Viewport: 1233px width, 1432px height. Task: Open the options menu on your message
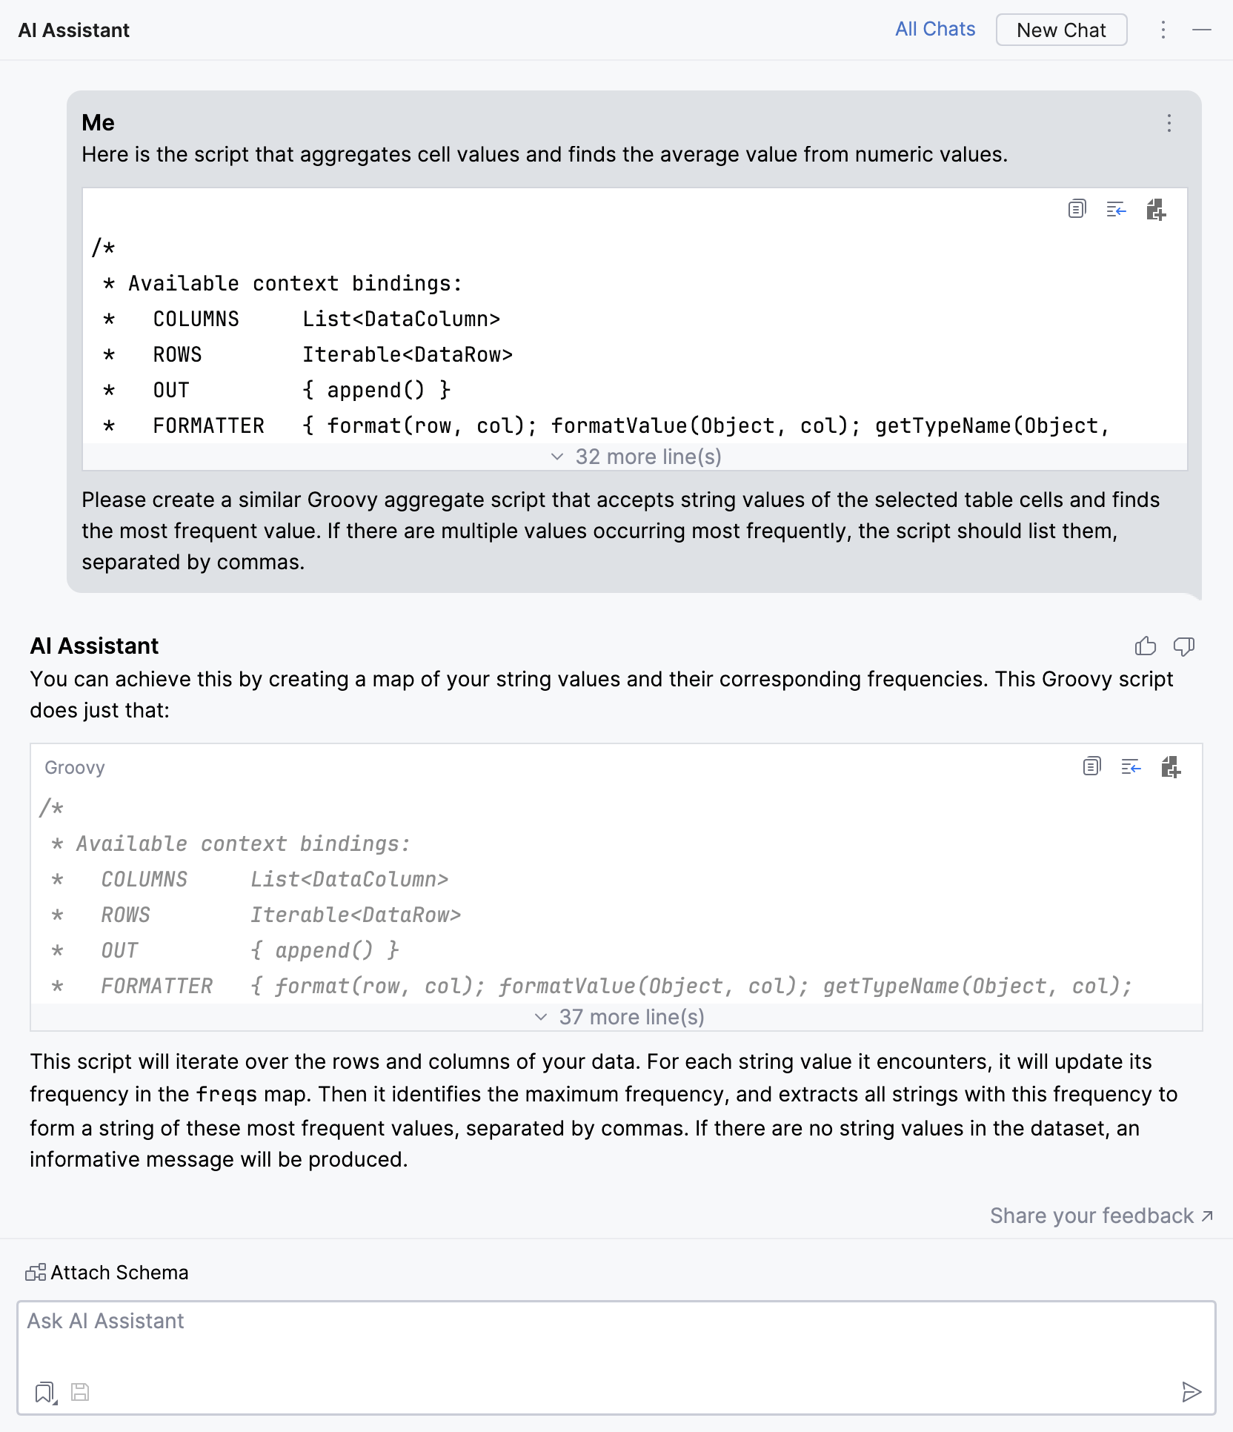1168,123
